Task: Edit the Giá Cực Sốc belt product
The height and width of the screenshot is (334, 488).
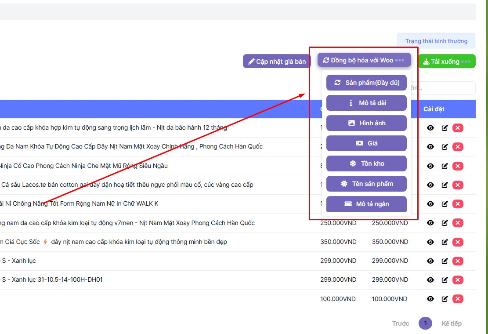Action: tap(445, 242)
